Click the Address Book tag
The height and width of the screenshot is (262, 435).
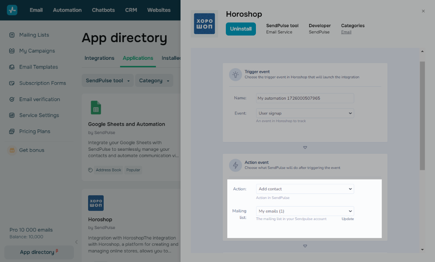point(108,170)
